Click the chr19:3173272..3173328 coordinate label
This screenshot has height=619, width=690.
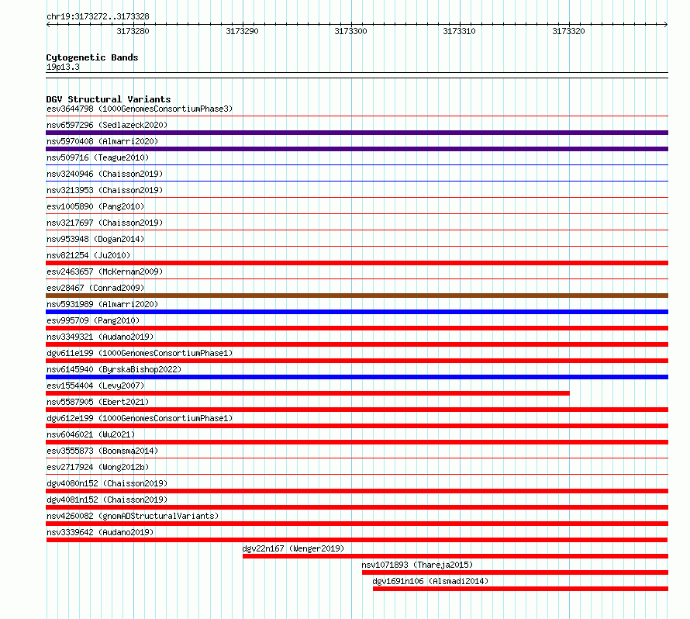(98, 16)
